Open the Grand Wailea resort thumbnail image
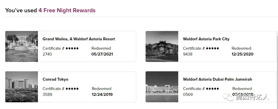The width and height of the screenshot is (278, 109). [22, 46]
